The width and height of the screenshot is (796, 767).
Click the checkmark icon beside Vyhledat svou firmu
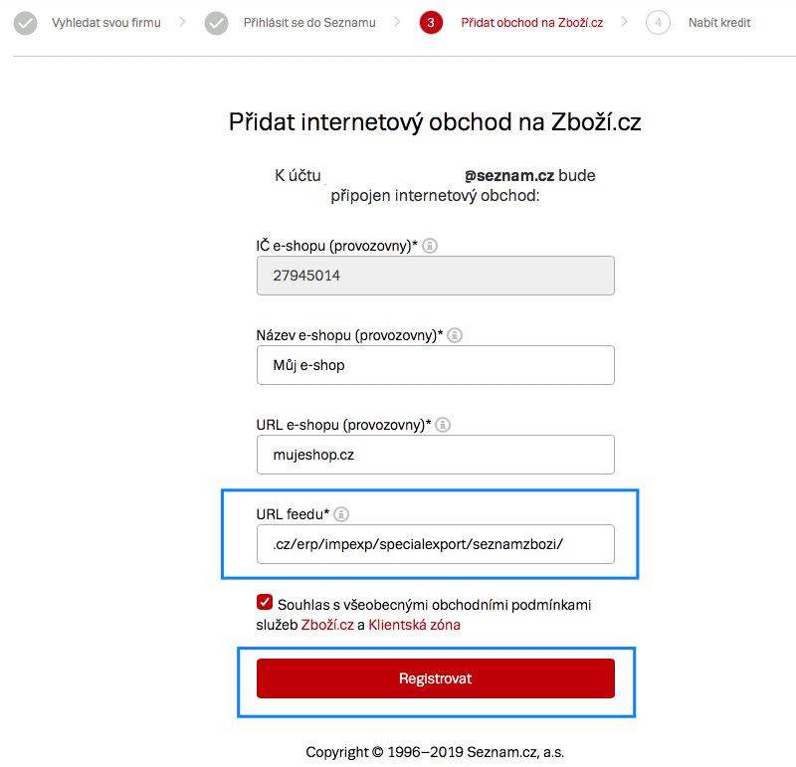(26, 22)
